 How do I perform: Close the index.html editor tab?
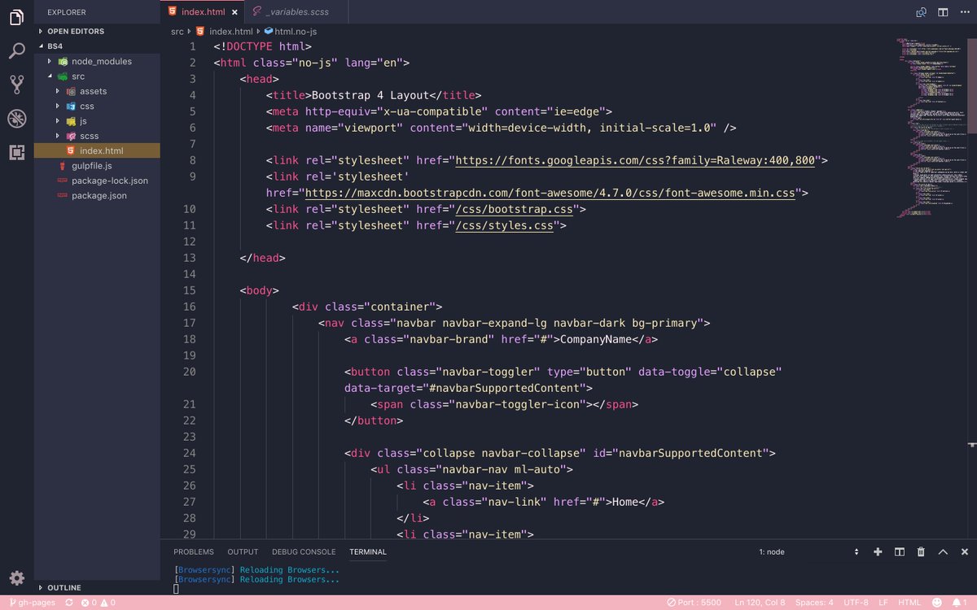234,12
